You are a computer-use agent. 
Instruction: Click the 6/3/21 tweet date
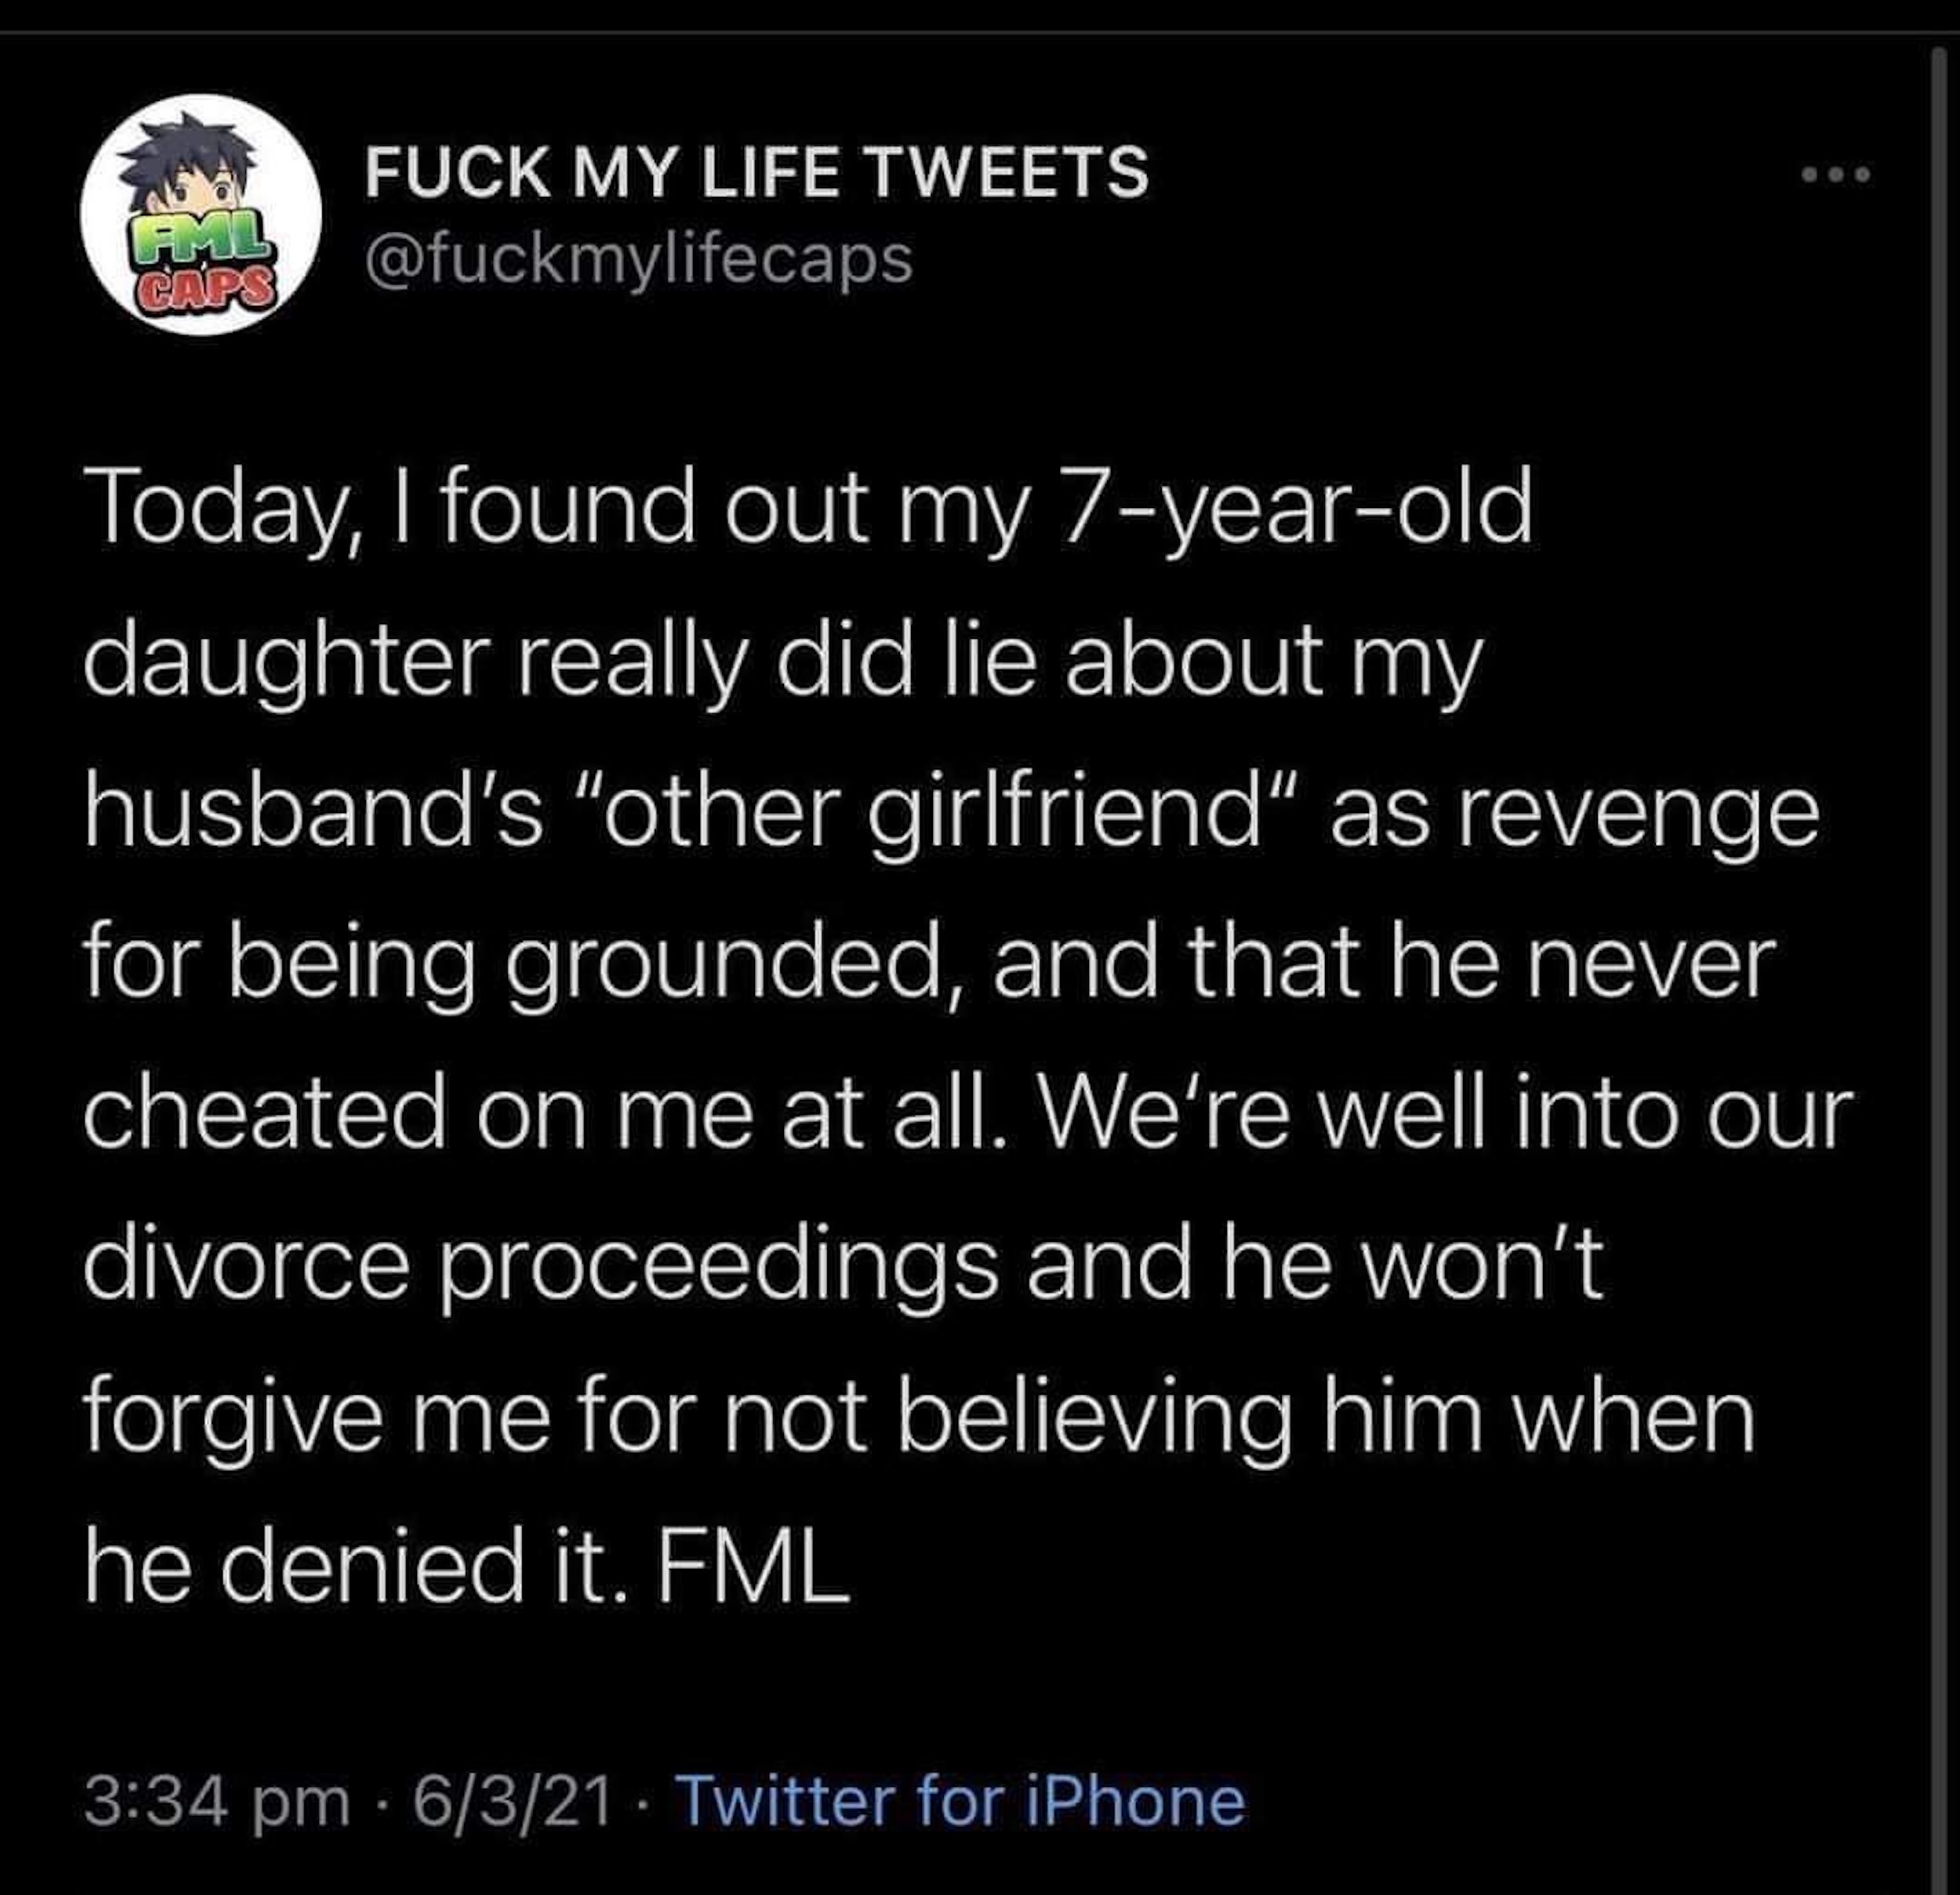click(x=512, y=1801)
